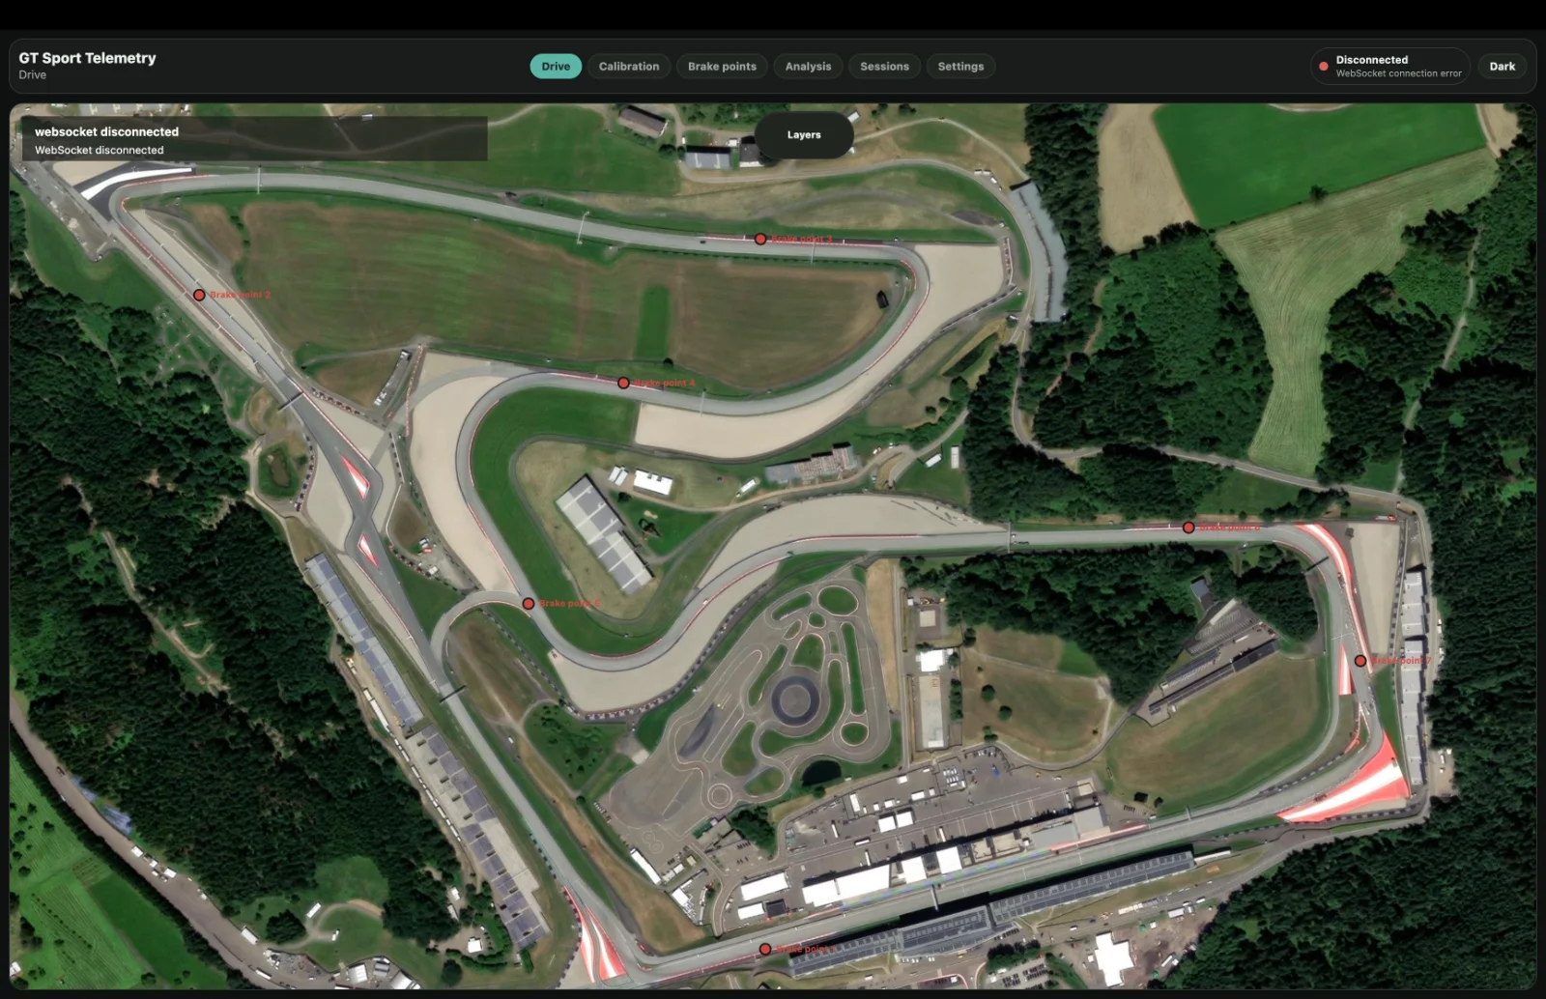The height and width of the screenshot is (999, 1546).
Task: Open the Layers map control
Action: 804,135
